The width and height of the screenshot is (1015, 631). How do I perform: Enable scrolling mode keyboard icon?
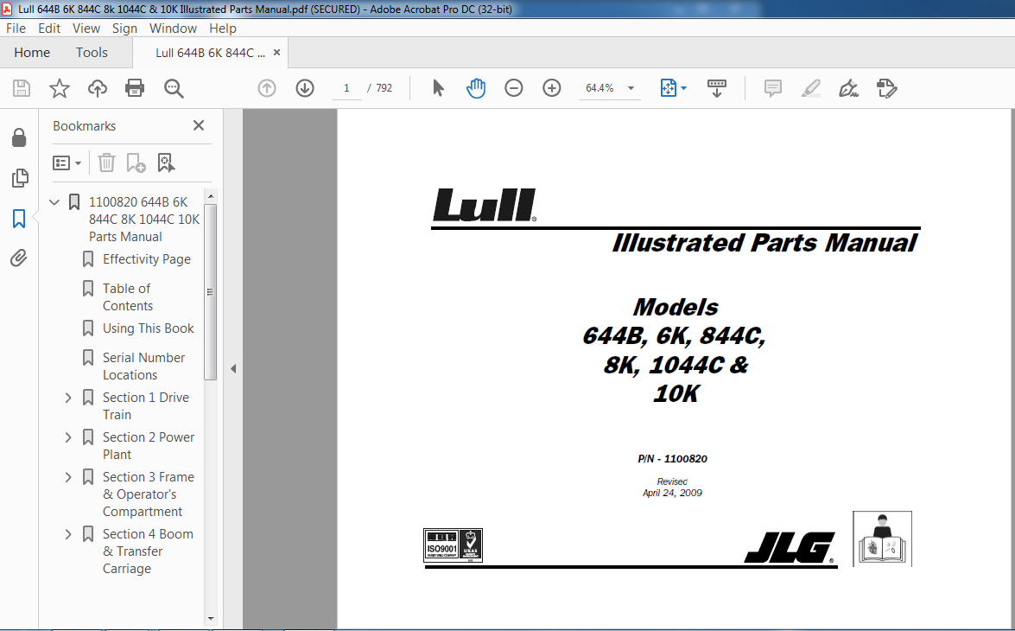(717, 88)
